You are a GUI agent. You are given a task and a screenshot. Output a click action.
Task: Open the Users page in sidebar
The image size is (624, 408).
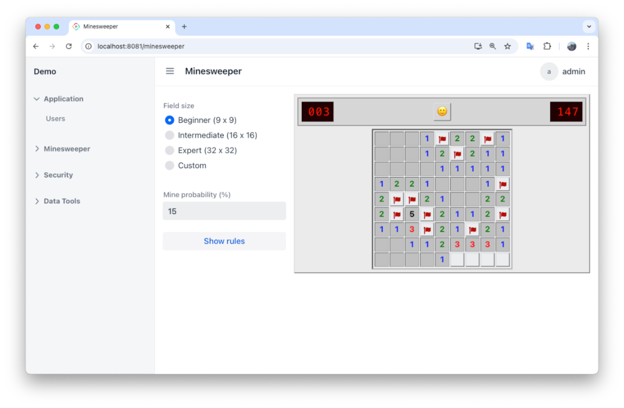pos(56,119)
